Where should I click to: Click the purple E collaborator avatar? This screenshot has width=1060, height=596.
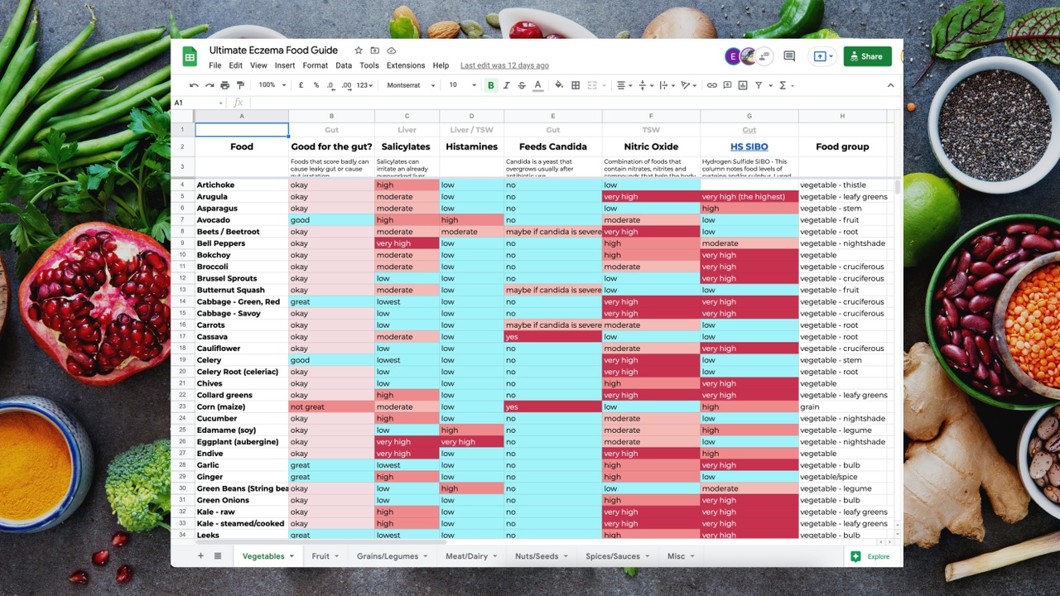(732, 56)
